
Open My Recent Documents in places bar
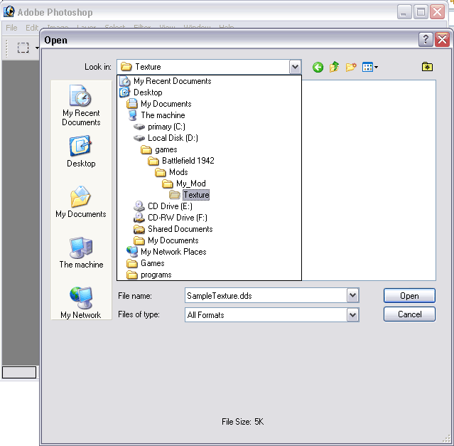click(x=81, y=105)
